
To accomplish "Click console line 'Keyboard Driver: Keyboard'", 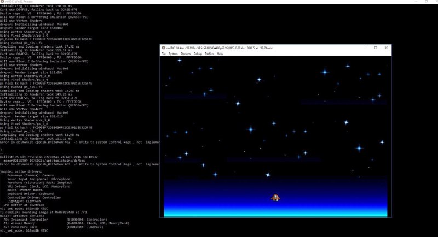I will (31, 193).
